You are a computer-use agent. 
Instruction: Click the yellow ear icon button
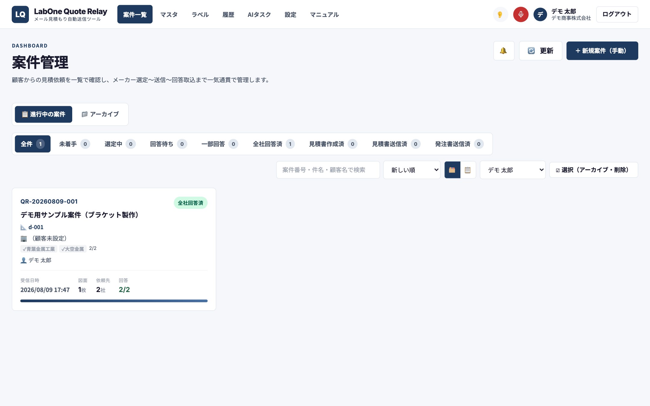[500, 14]
